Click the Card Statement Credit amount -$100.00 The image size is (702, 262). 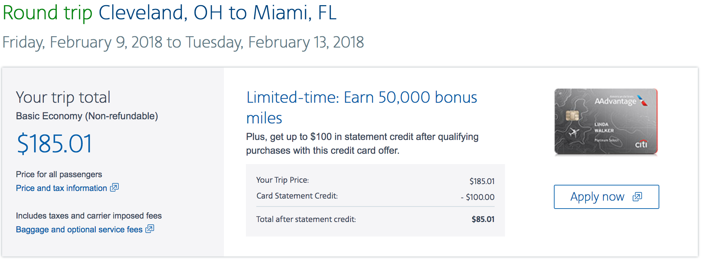[477, 197]
